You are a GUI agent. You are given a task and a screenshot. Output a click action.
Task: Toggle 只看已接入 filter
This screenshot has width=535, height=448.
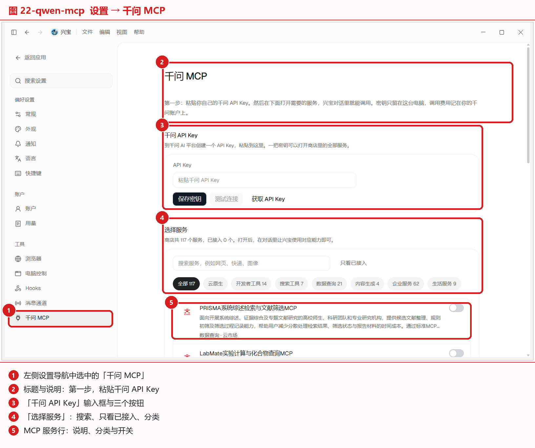click(x=353, y=263)
